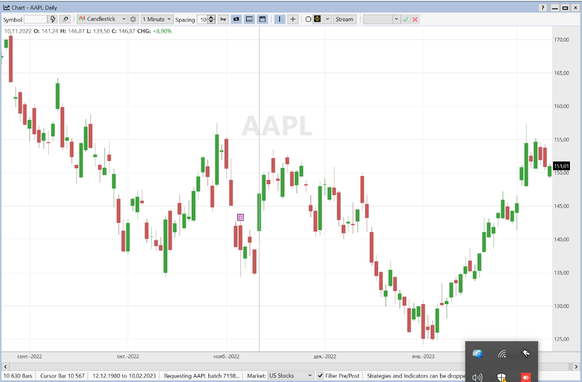The height and width of the screenshot is (382, 582).
Task: Click the 'дек.-2022' date axis label
Action: coord(325,357)
